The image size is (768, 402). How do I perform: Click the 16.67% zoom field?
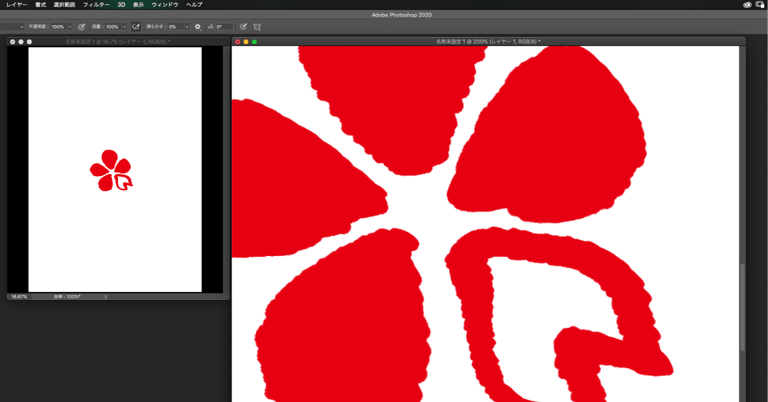18,297
